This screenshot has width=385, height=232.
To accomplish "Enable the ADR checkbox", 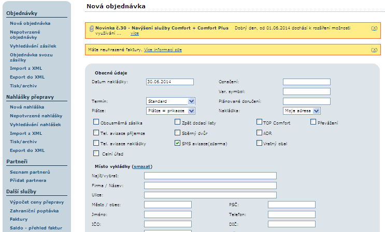I will click(259, 132).
